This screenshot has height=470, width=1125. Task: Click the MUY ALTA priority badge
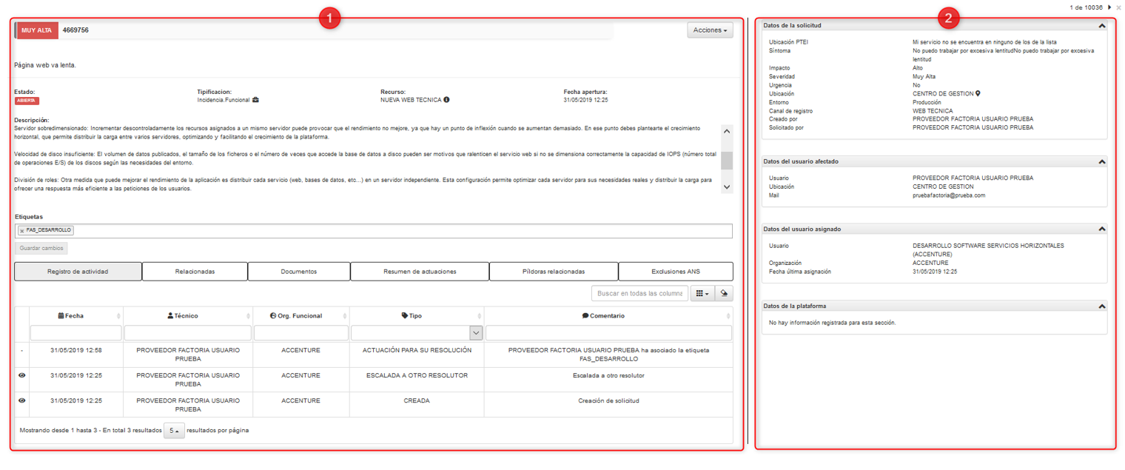[37, 30]
